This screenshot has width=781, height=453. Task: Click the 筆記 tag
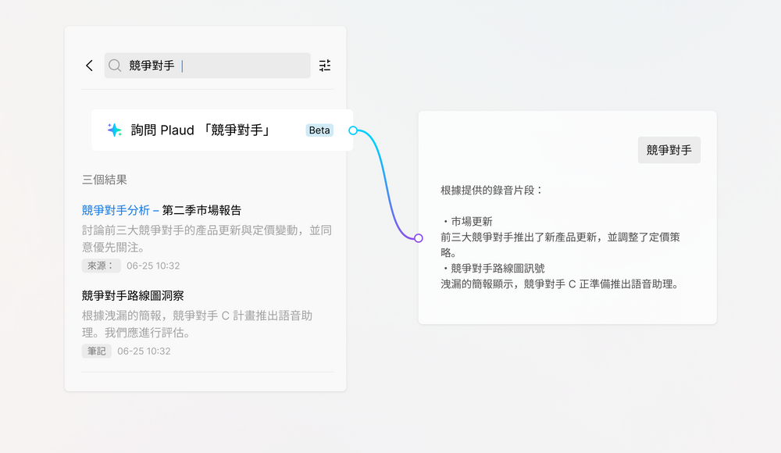point(96,351)
